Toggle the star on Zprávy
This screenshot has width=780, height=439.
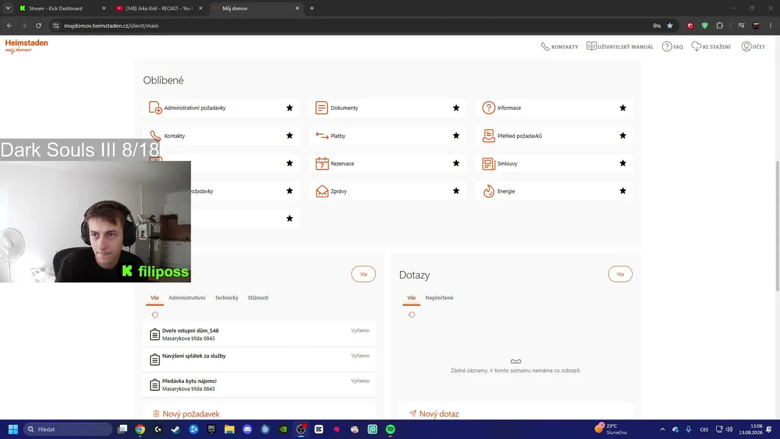(456, 191)
